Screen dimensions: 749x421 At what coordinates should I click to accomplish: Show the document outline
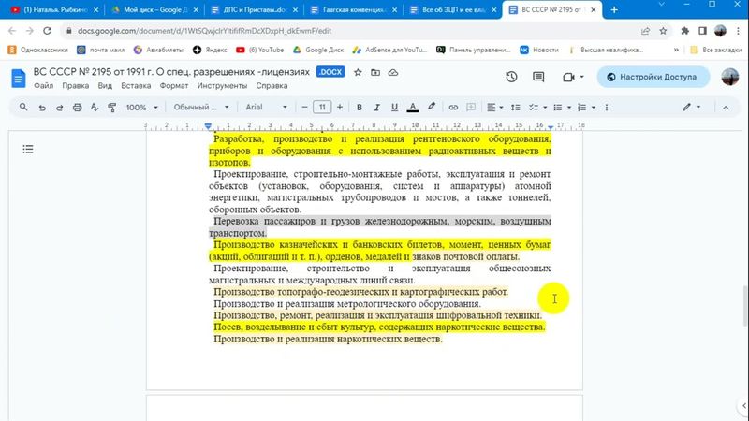tap(28, 150)
